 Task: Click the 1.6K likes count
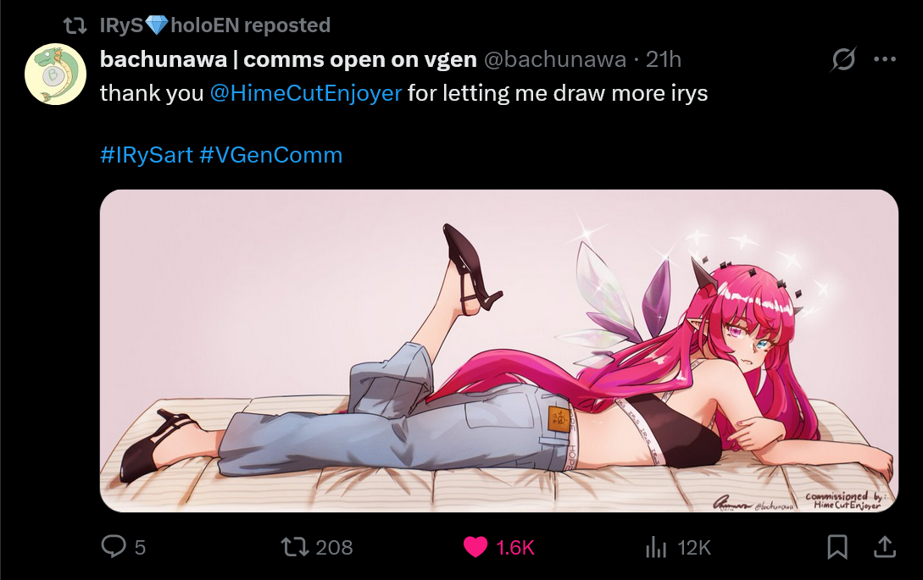click(515, 548)
